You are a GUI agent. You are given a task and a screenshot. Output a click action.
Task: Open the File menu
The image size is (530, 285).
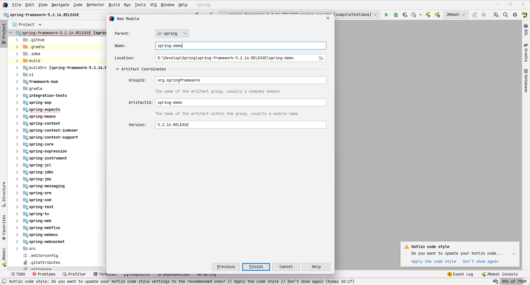(x=17, y=5)
